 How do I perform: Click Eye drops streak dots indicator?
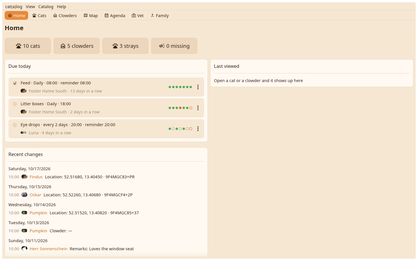click(x=180, y=129)
